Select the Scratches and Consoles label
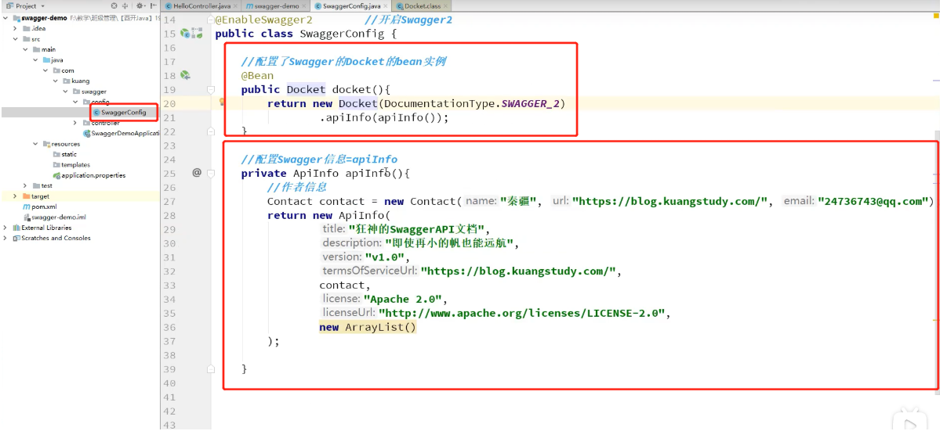Viewport: 947px width, 431px height. (56, 238)
